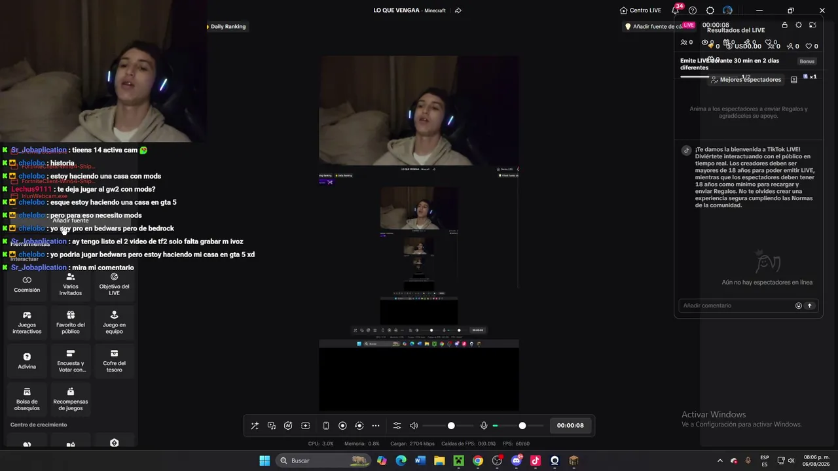
Task: Send comment with the arrow button
Action: pyautogui.click(x=810, y=305)
